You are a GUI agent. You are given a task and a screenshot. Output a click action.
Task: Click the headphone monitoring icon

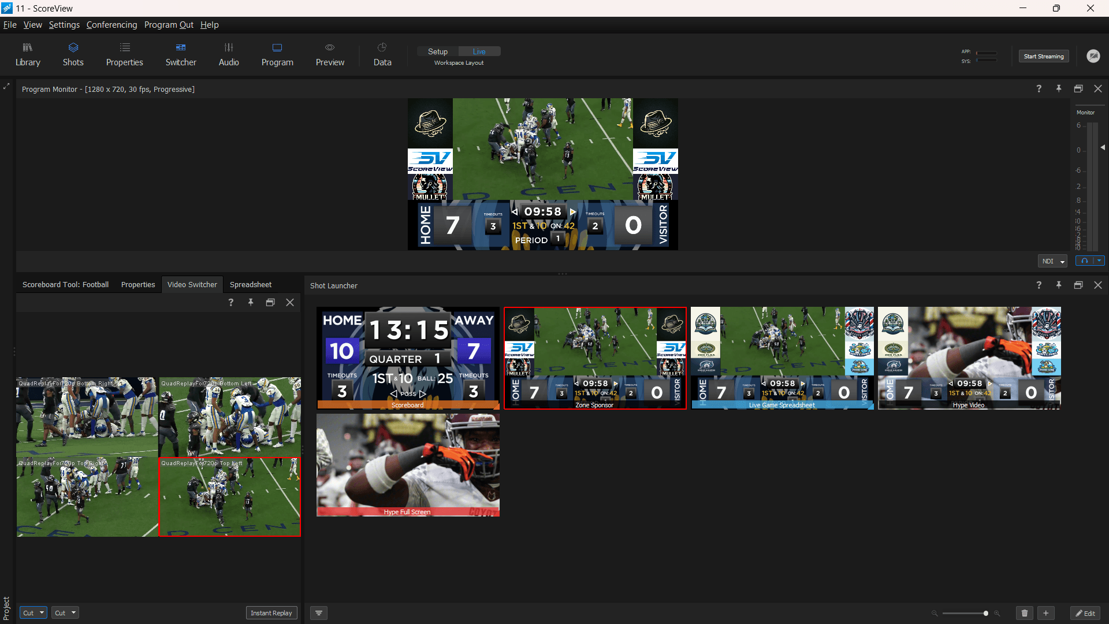(x=1084, y=261)
